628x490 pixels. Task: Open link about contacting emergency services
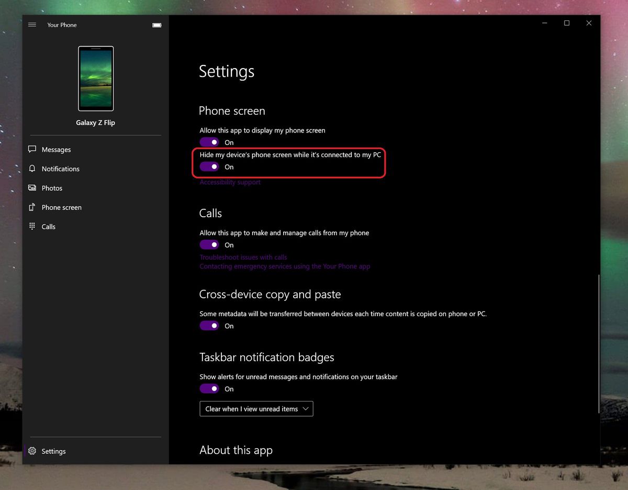(x=285, y=266)
